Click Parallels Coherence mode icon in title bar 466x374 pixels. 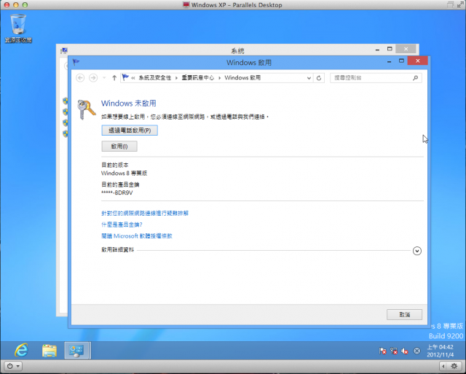(x=450, y=5)
